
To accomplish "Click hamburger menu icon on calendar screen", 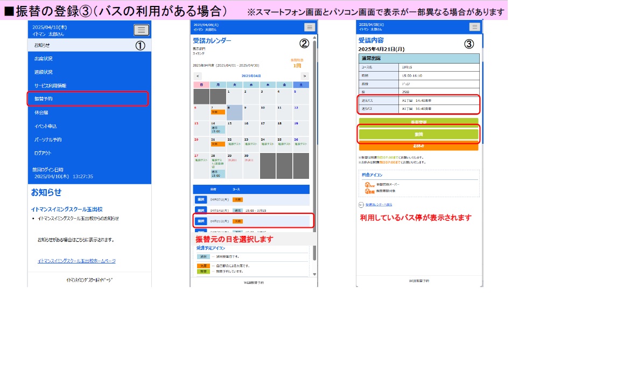I will tap(309, 27).
